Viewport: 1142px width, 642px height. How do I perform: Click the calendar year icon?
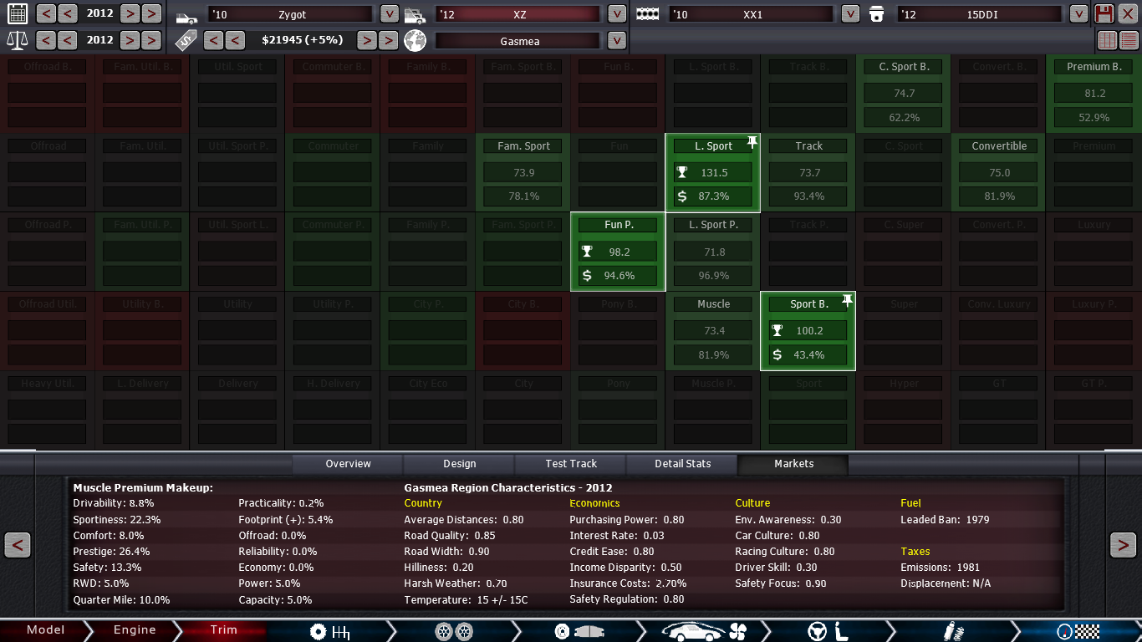18,13
